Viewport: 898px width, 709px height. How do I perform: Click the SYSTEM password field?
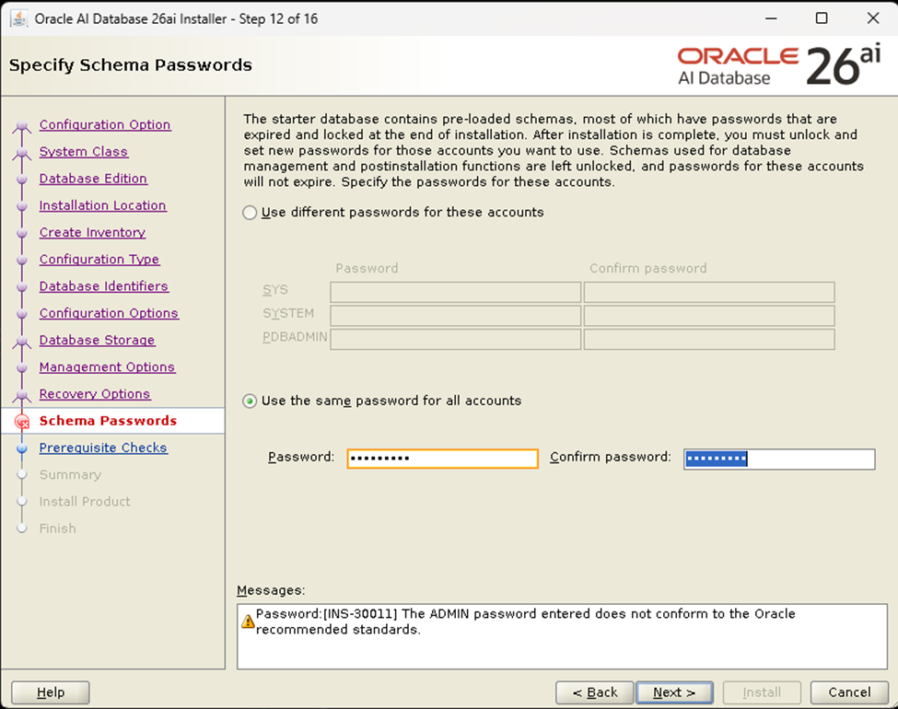click(455, 316)
